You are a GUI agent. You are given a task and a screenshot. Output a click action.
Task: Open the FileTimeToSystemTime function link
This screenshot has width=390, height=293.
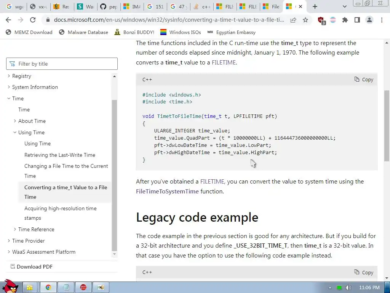click(x=168, y=192)
